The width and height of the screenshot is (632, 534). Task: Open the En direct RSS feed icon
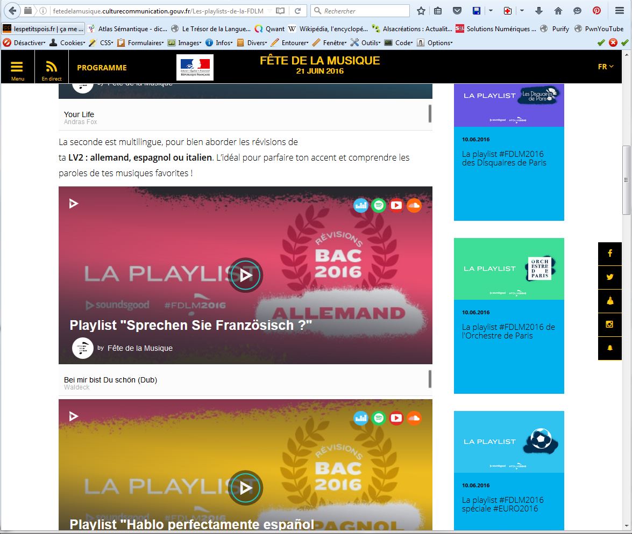click(x=52, y=68)
